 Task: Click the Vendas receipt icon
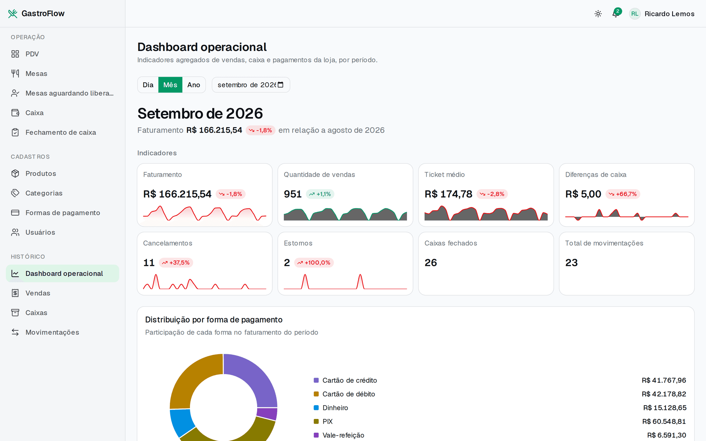pos(15,293)
